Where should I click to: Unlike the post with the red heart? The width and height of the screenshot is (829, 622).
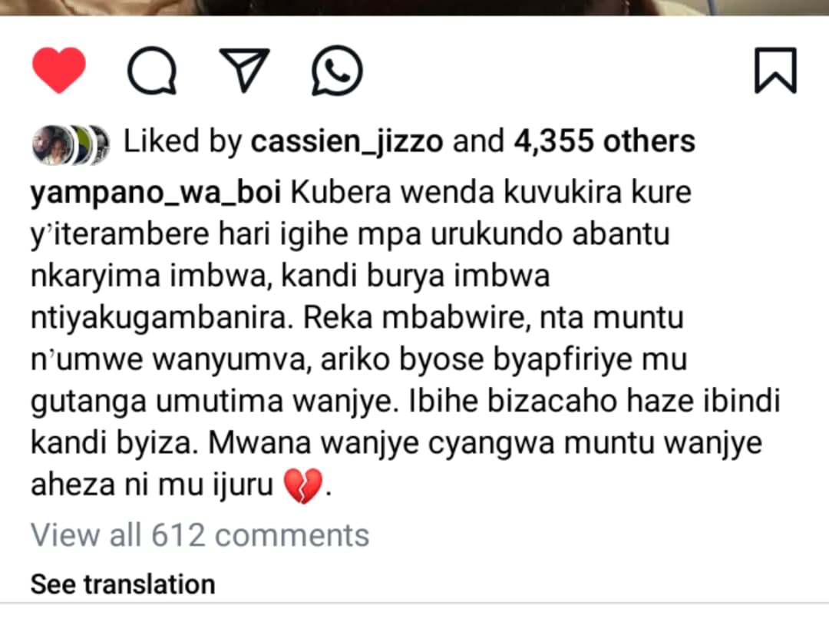point(58,70)
